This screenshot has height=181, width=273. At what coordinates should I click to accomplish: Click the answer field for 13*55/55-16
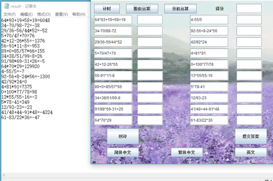pos(249,76)
